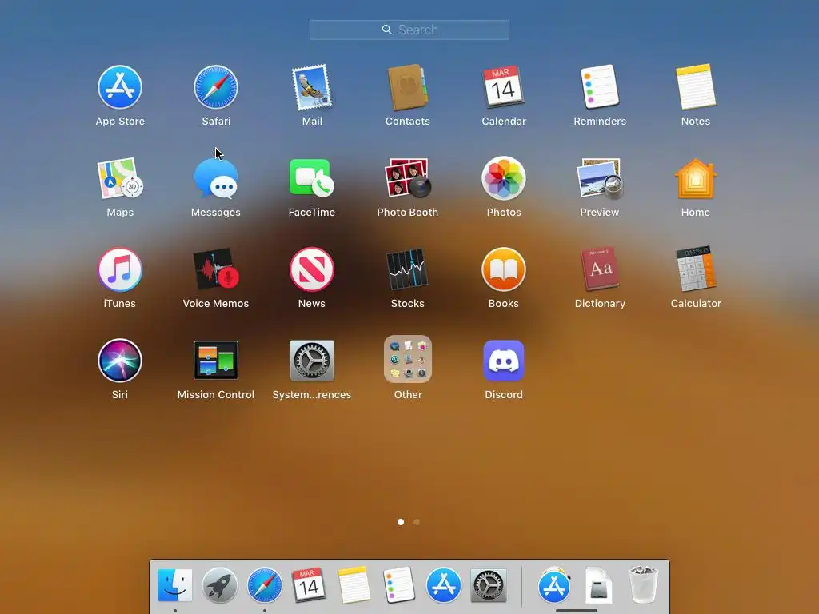Select first Launchpad page dot

[x=401, y=522]
